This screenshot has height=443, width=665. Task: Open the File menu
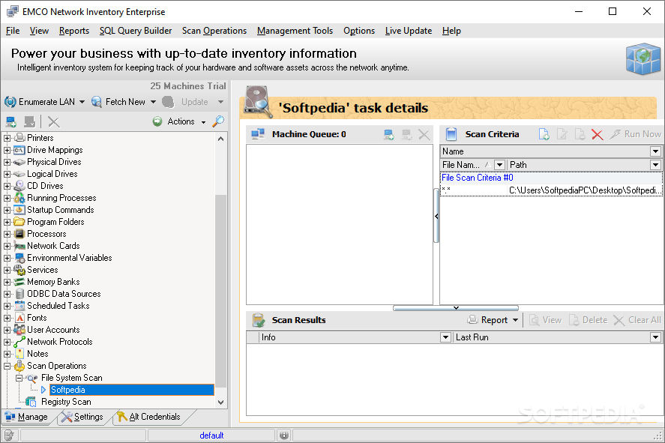13,31
